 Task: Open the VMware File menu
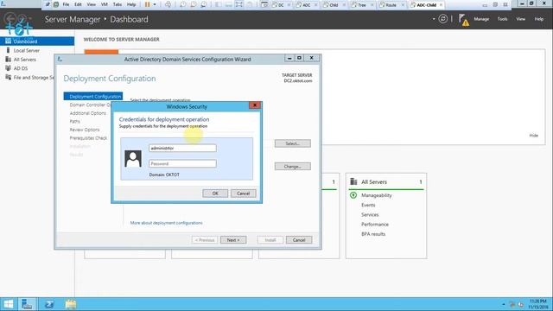pos(66,4)
